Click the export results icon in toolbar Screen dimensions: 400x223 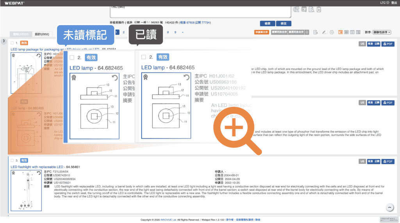tap(316, 32)
